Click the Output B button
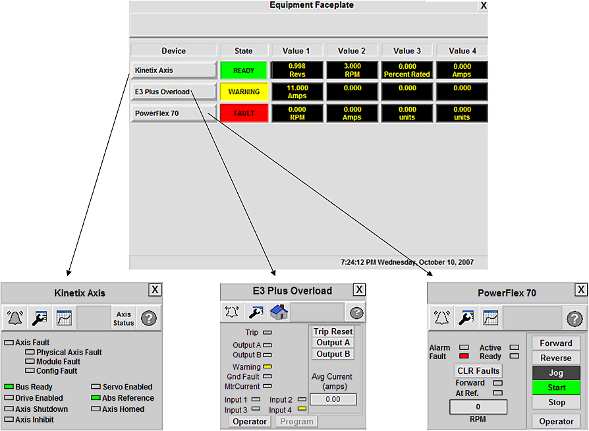This screenshot has height=431, width=589. pyautogui.click(x=333, y=354)
